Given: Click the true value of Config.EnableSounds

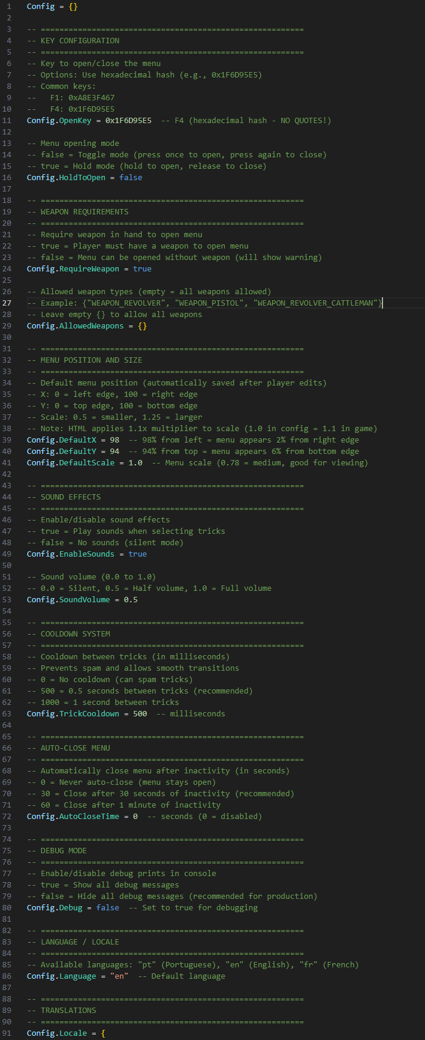Looking at the screenshot, I should [137, 554].
